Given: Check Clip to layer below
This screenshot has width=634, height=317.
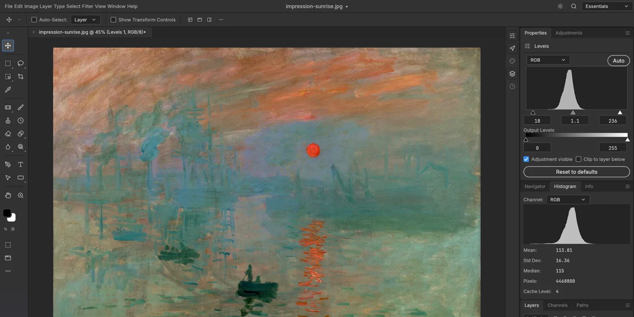Looking at the screenshot, I should point(579,159).
